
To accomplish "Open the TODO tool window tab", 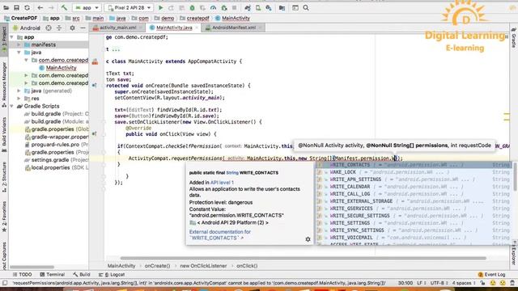I will [x=22, y=275].
